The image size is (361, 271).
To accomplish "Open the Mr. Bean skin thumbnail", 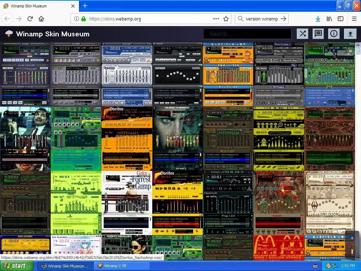I will (x=25, y=138).
